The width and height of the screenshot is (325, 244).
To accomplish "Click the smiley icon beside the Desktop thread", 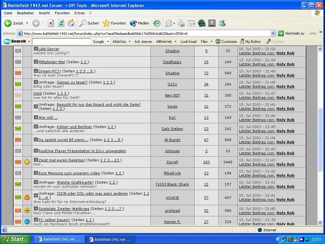I will [27, 162].
